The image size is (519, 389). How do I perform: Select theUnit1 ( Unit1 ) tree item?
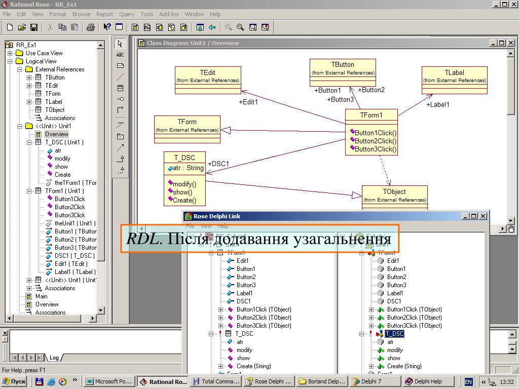click(75, 223)
